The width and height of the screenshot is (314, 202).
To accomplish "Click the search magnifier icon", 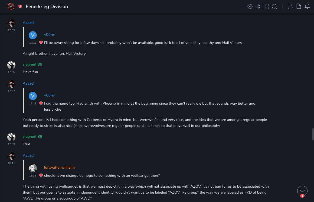I will (x=274, y=7).
